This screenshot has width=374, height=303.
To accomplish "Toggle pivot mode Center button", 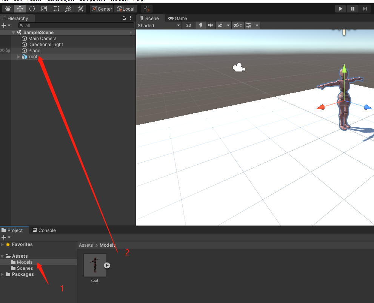I will click(102, 9).
